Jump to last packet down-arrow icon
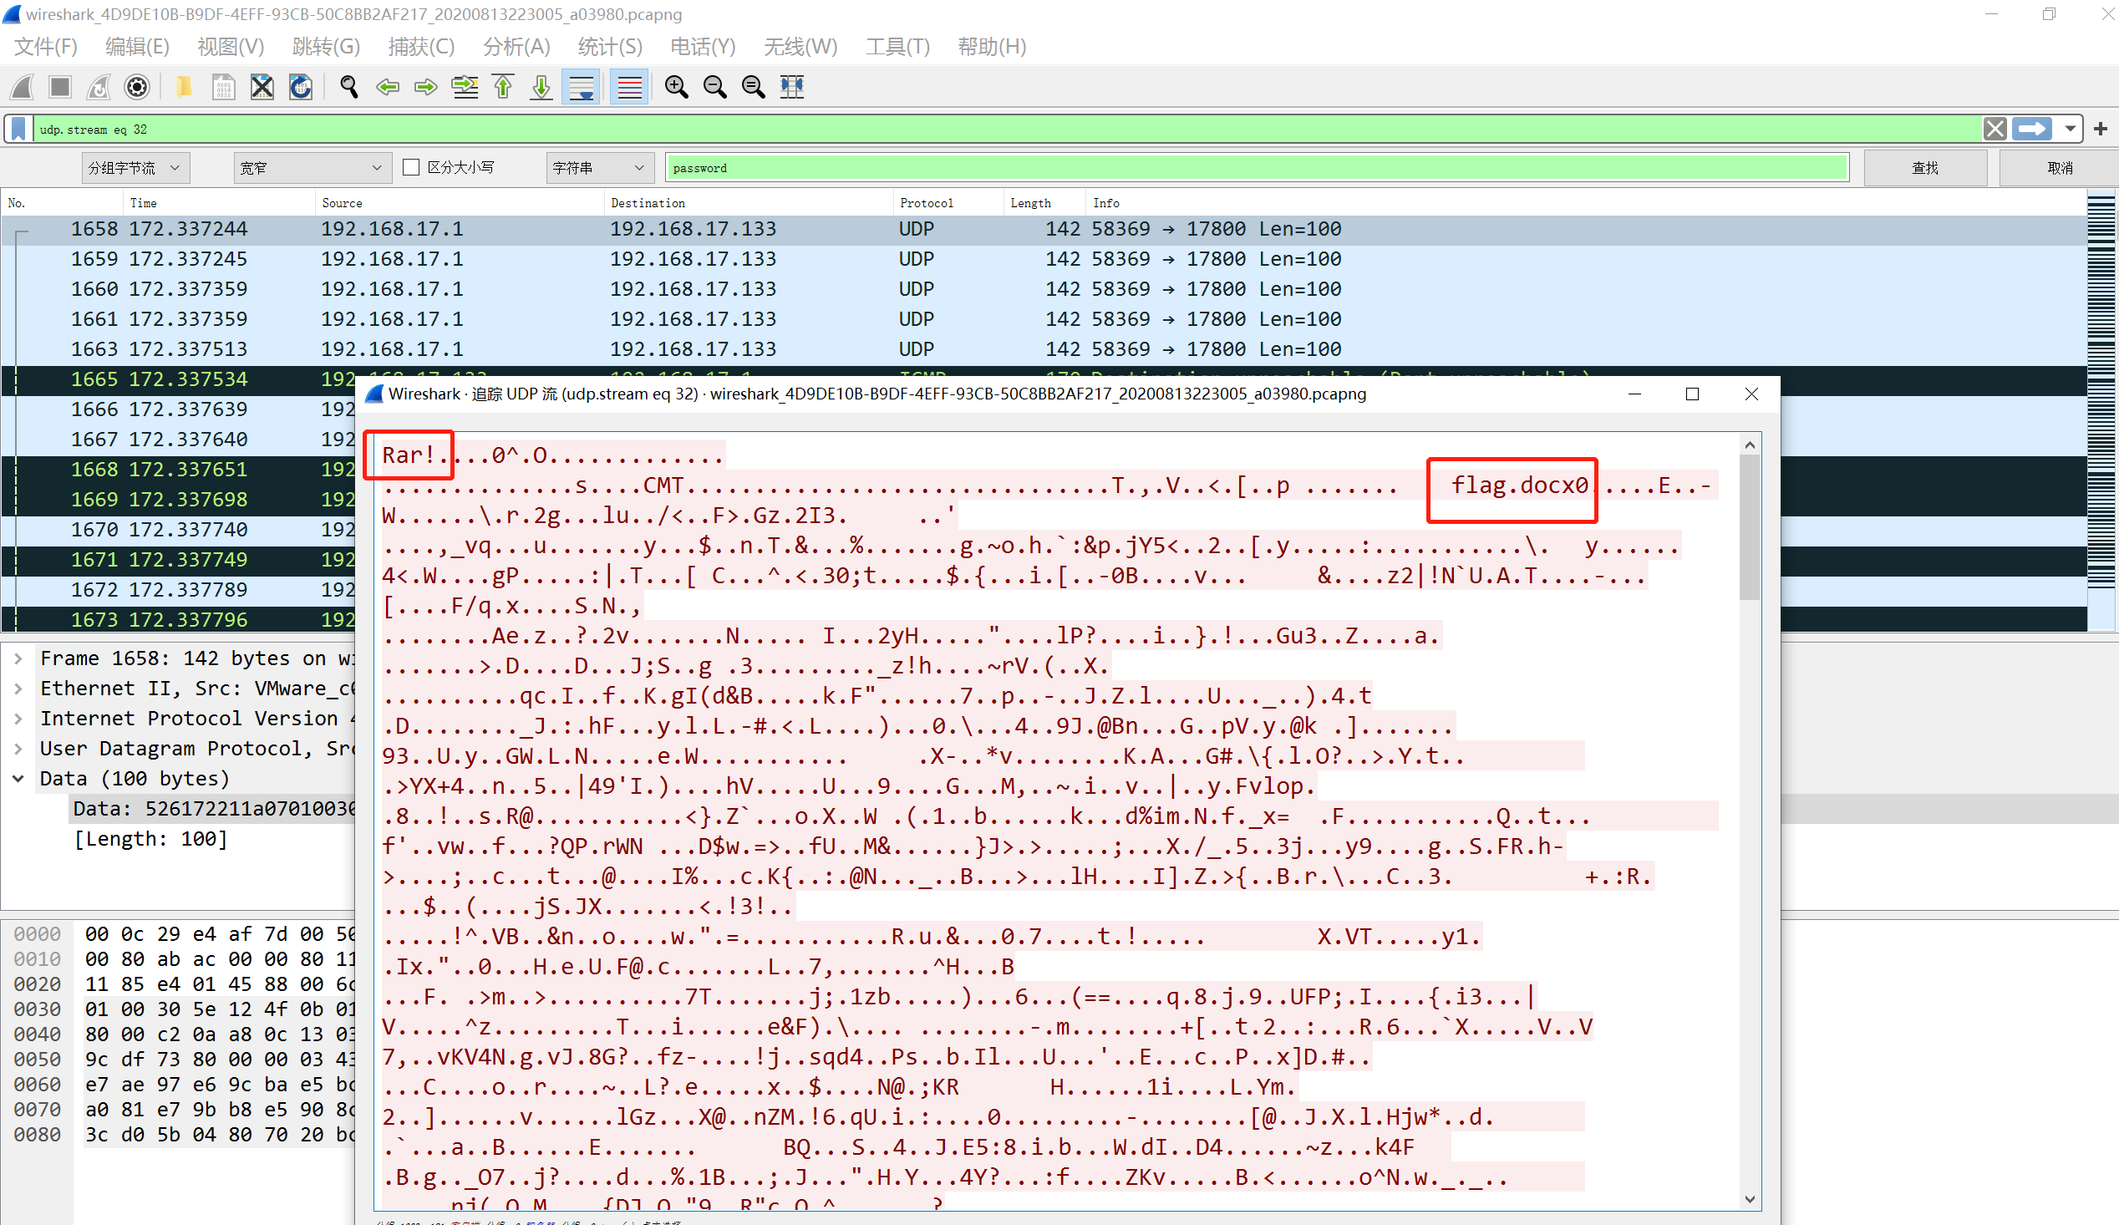Viewport: 2119px width, 1225px height. pos(541,87)
